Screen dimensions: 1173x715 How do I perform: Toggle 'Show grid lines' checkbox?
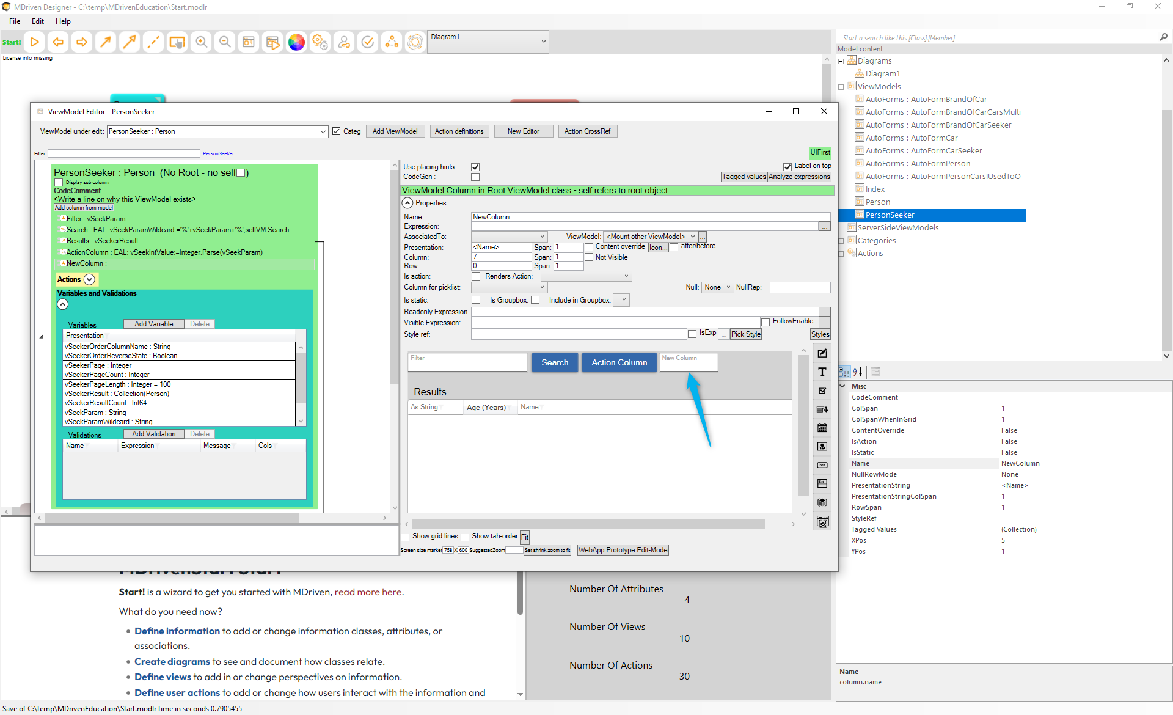[x=405, y=537]
